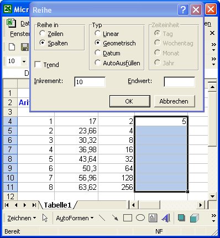Select the Arrow drawing tool

coord(115,218)
